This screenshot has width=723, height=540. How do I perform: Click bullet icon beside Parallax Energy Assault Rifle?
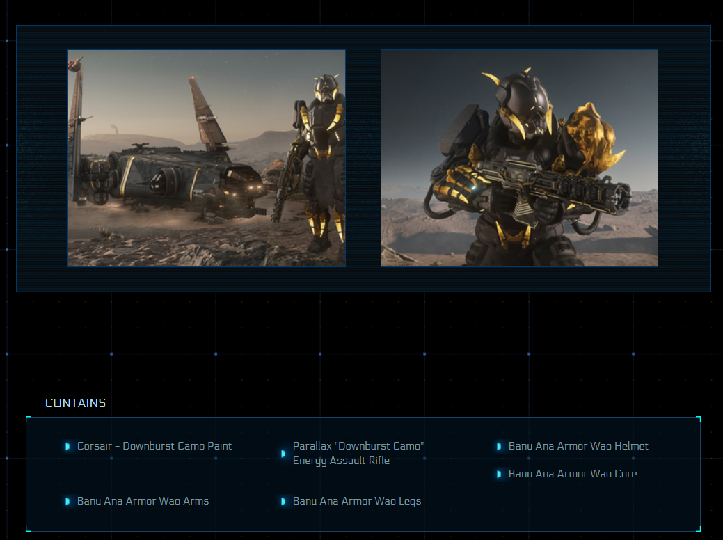tap(283, 453)
